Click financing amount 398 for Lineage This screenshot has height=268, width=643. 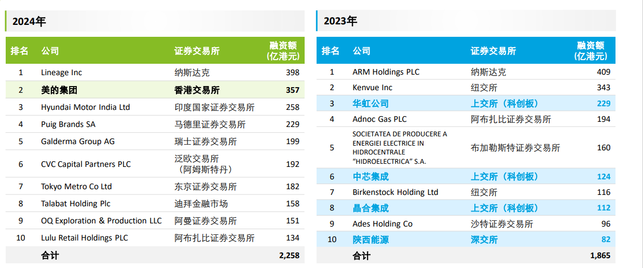(x=293, y=73)
